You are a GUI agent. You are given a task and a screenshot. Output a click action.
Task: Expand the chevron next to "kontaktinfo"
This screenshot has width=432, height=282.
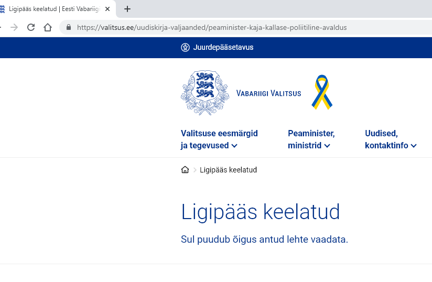pyautogui.click(x=414, y=146)
